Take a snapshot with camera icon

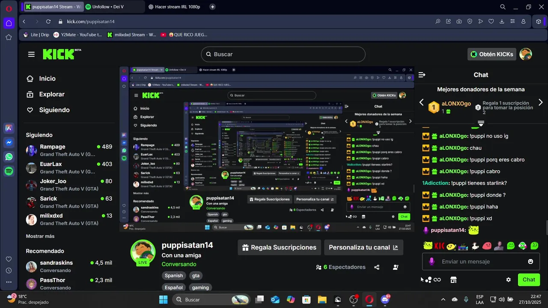point(459,21)
